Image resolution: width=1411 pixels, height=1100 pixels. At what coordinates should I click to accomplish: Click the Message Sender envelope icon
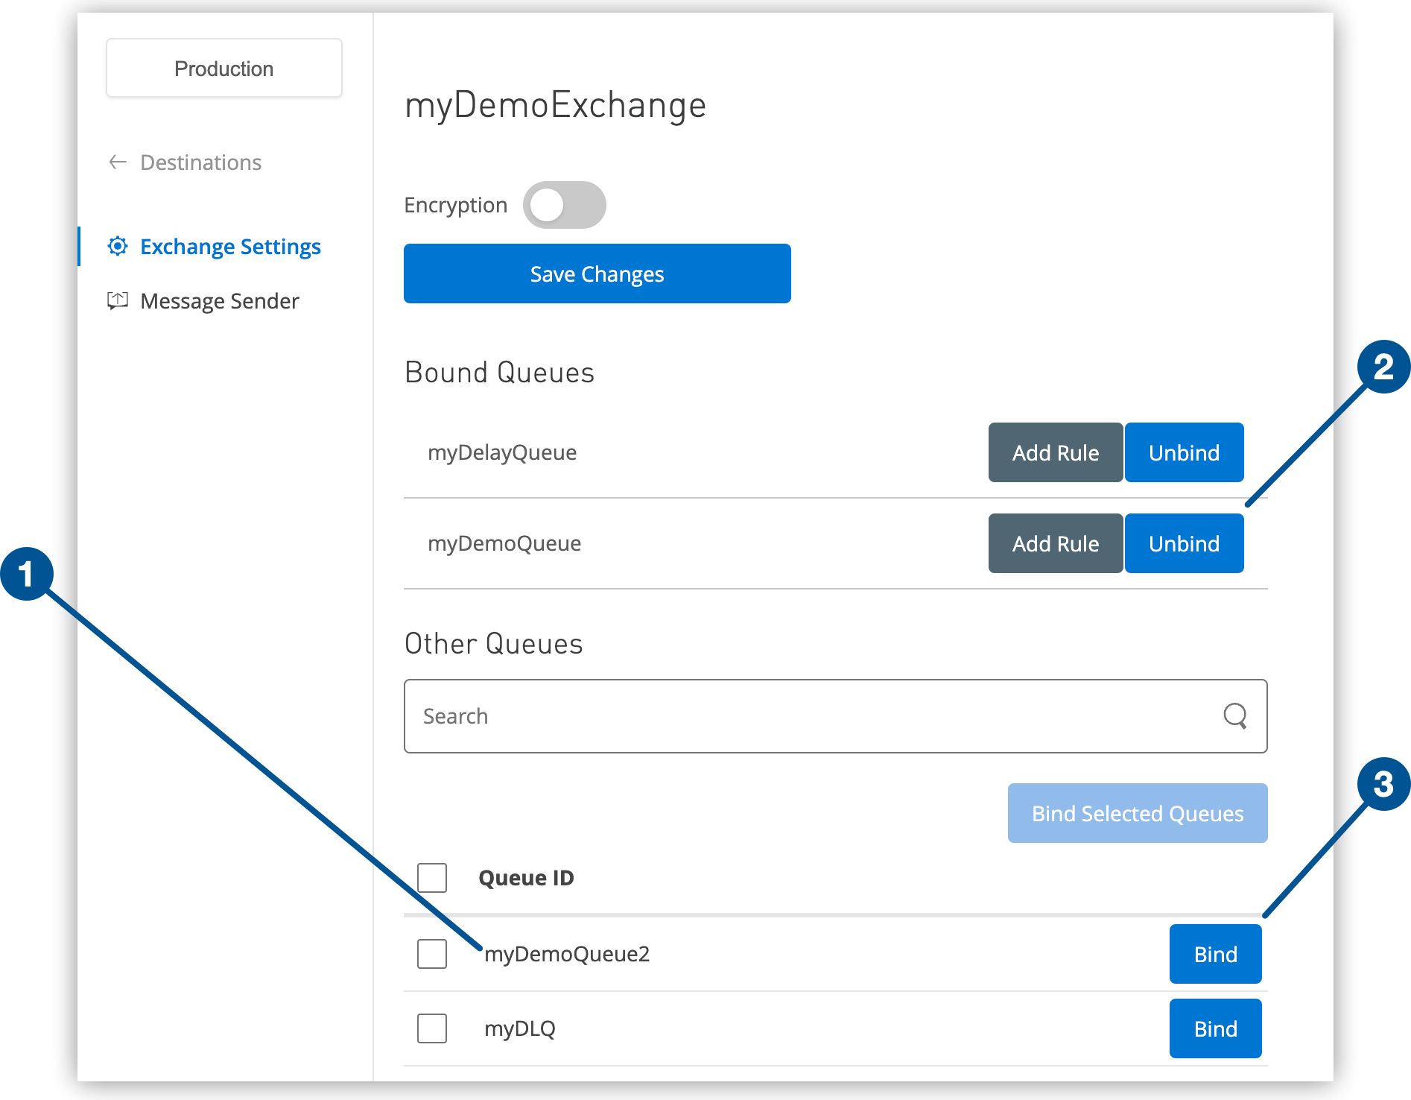coord(118,300)
